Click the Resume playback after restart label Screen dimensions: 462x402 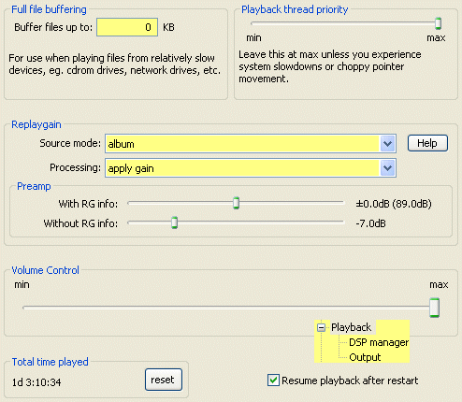(x=350, y=380)
